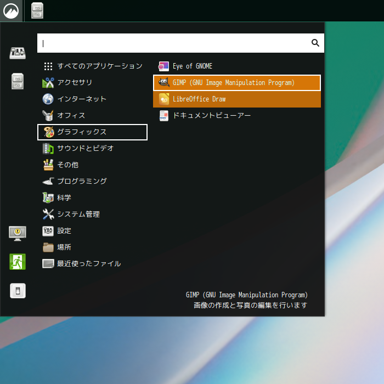Open settings mixer icon in menu sidebar
Screen dimensions: 384x384
coord(18,53)
